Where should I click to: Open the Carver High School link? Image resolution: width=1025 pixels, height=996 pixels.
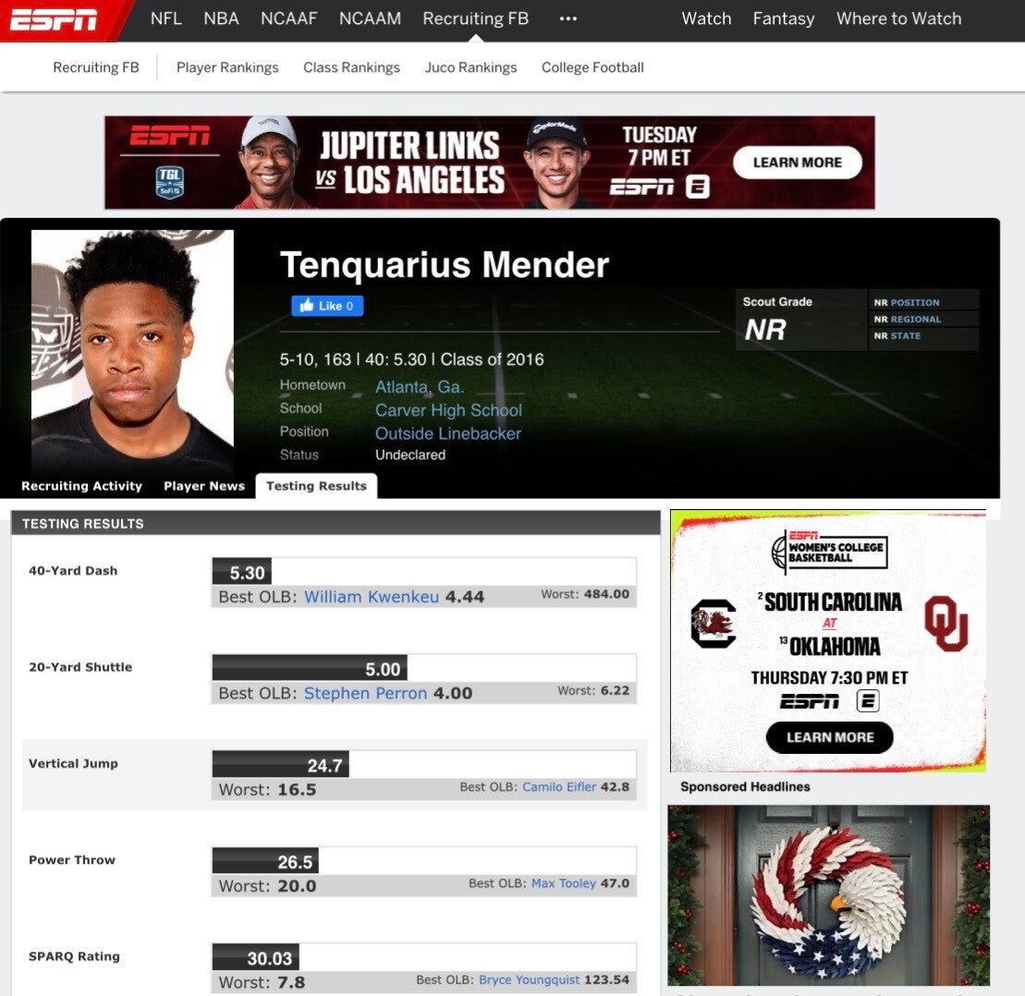point(448,410)
